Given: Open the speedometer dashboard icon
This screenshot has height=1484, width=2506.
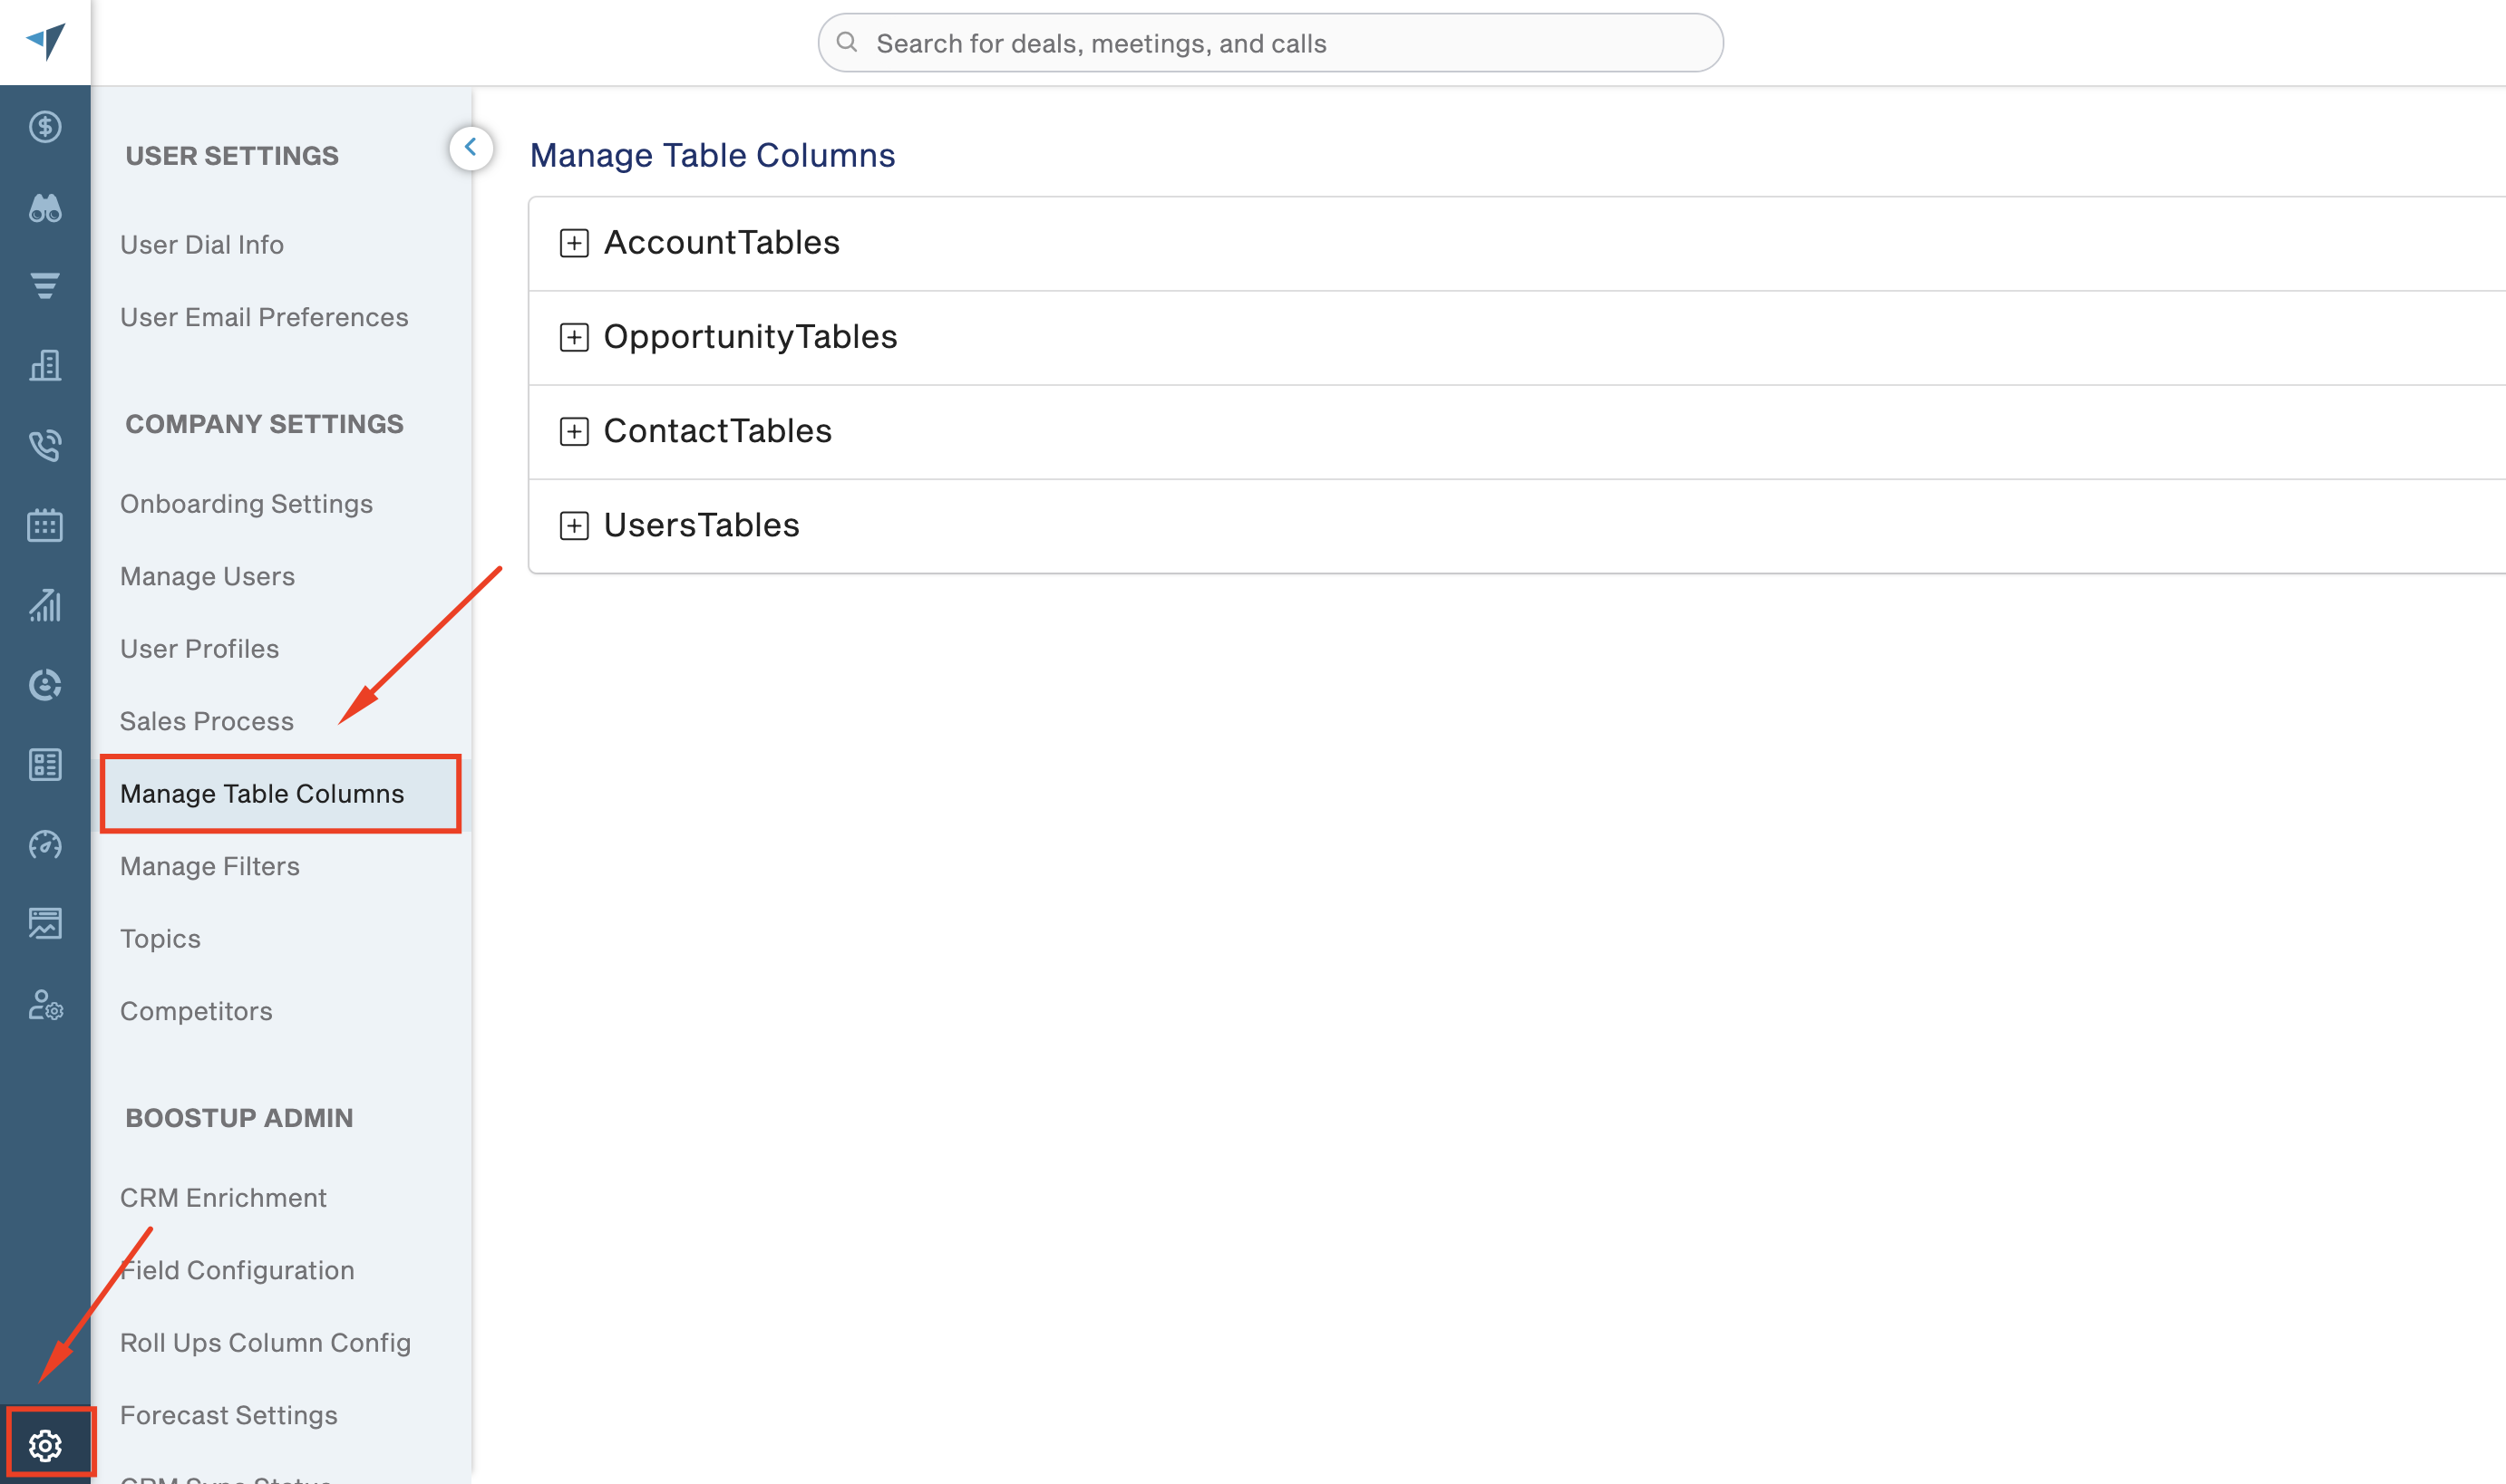Looking at the screenshot, I should coord(45,845).
